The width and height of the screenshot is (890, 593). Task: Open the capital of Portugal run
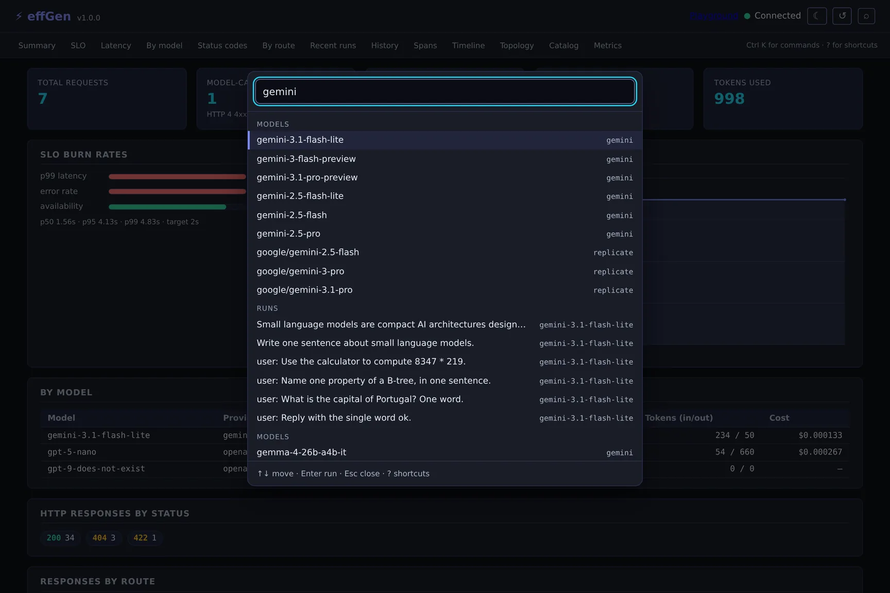point(445,399)
